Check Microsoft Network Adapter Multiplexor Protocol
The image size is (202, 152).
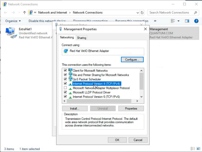[65, 88]
